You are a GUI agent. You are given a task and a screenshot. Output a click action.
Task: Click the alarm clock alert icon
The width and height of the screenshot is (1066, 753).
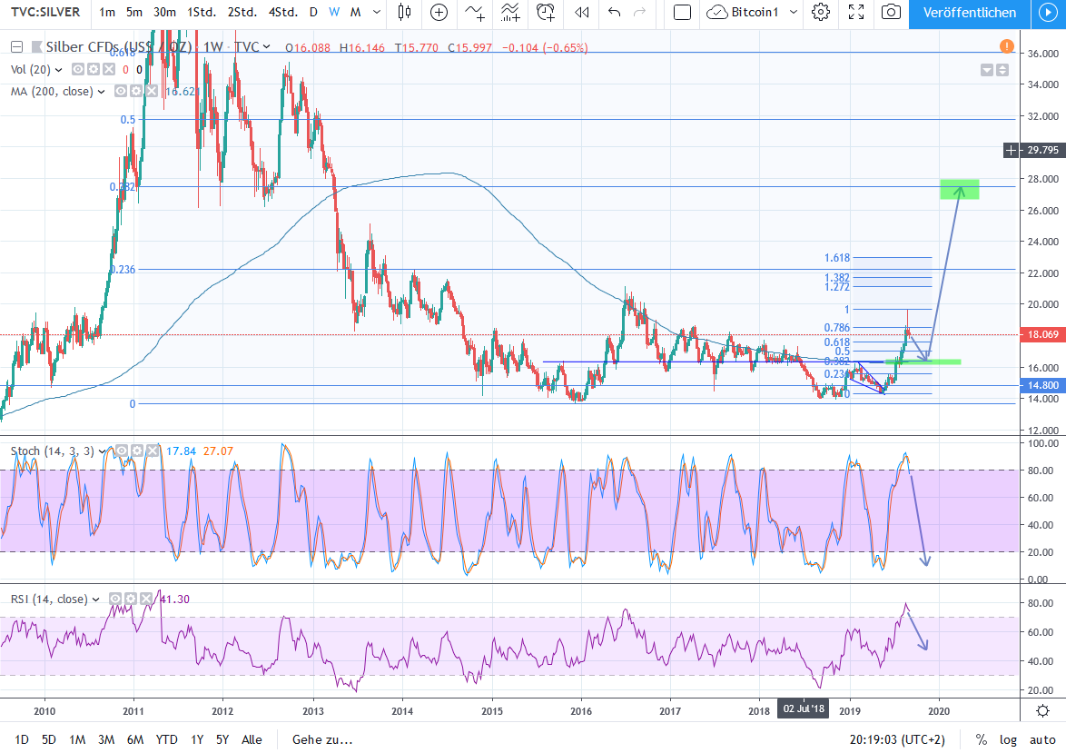coord(546,12)
